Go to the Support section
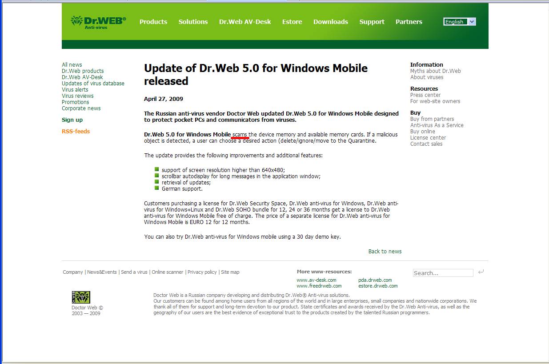This screenshot has height=364, width=549. point(372,22)
